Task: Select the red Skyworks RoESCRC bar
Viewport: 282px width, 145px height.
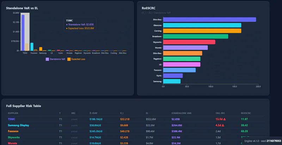Action: [x=189, y=42]
